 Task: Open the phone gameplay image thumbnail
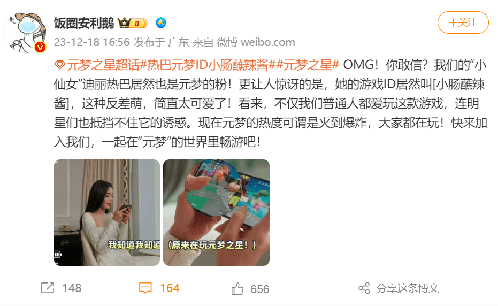tap(216, 212)
